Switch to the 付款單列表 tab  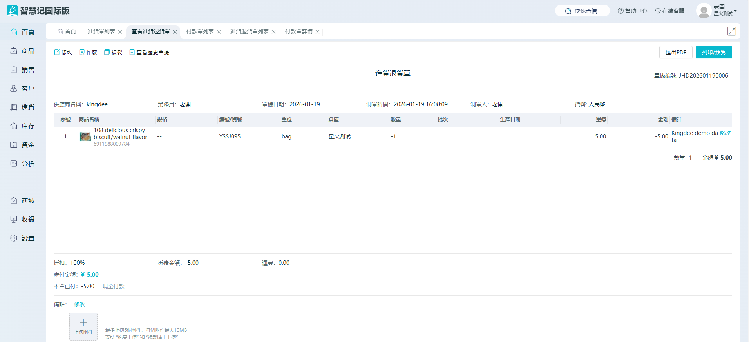(200, 32)
